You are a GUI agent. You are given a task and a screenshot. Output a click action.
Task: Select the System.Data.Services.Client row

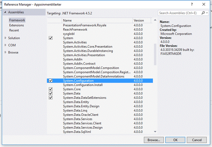tap(100, 123)
